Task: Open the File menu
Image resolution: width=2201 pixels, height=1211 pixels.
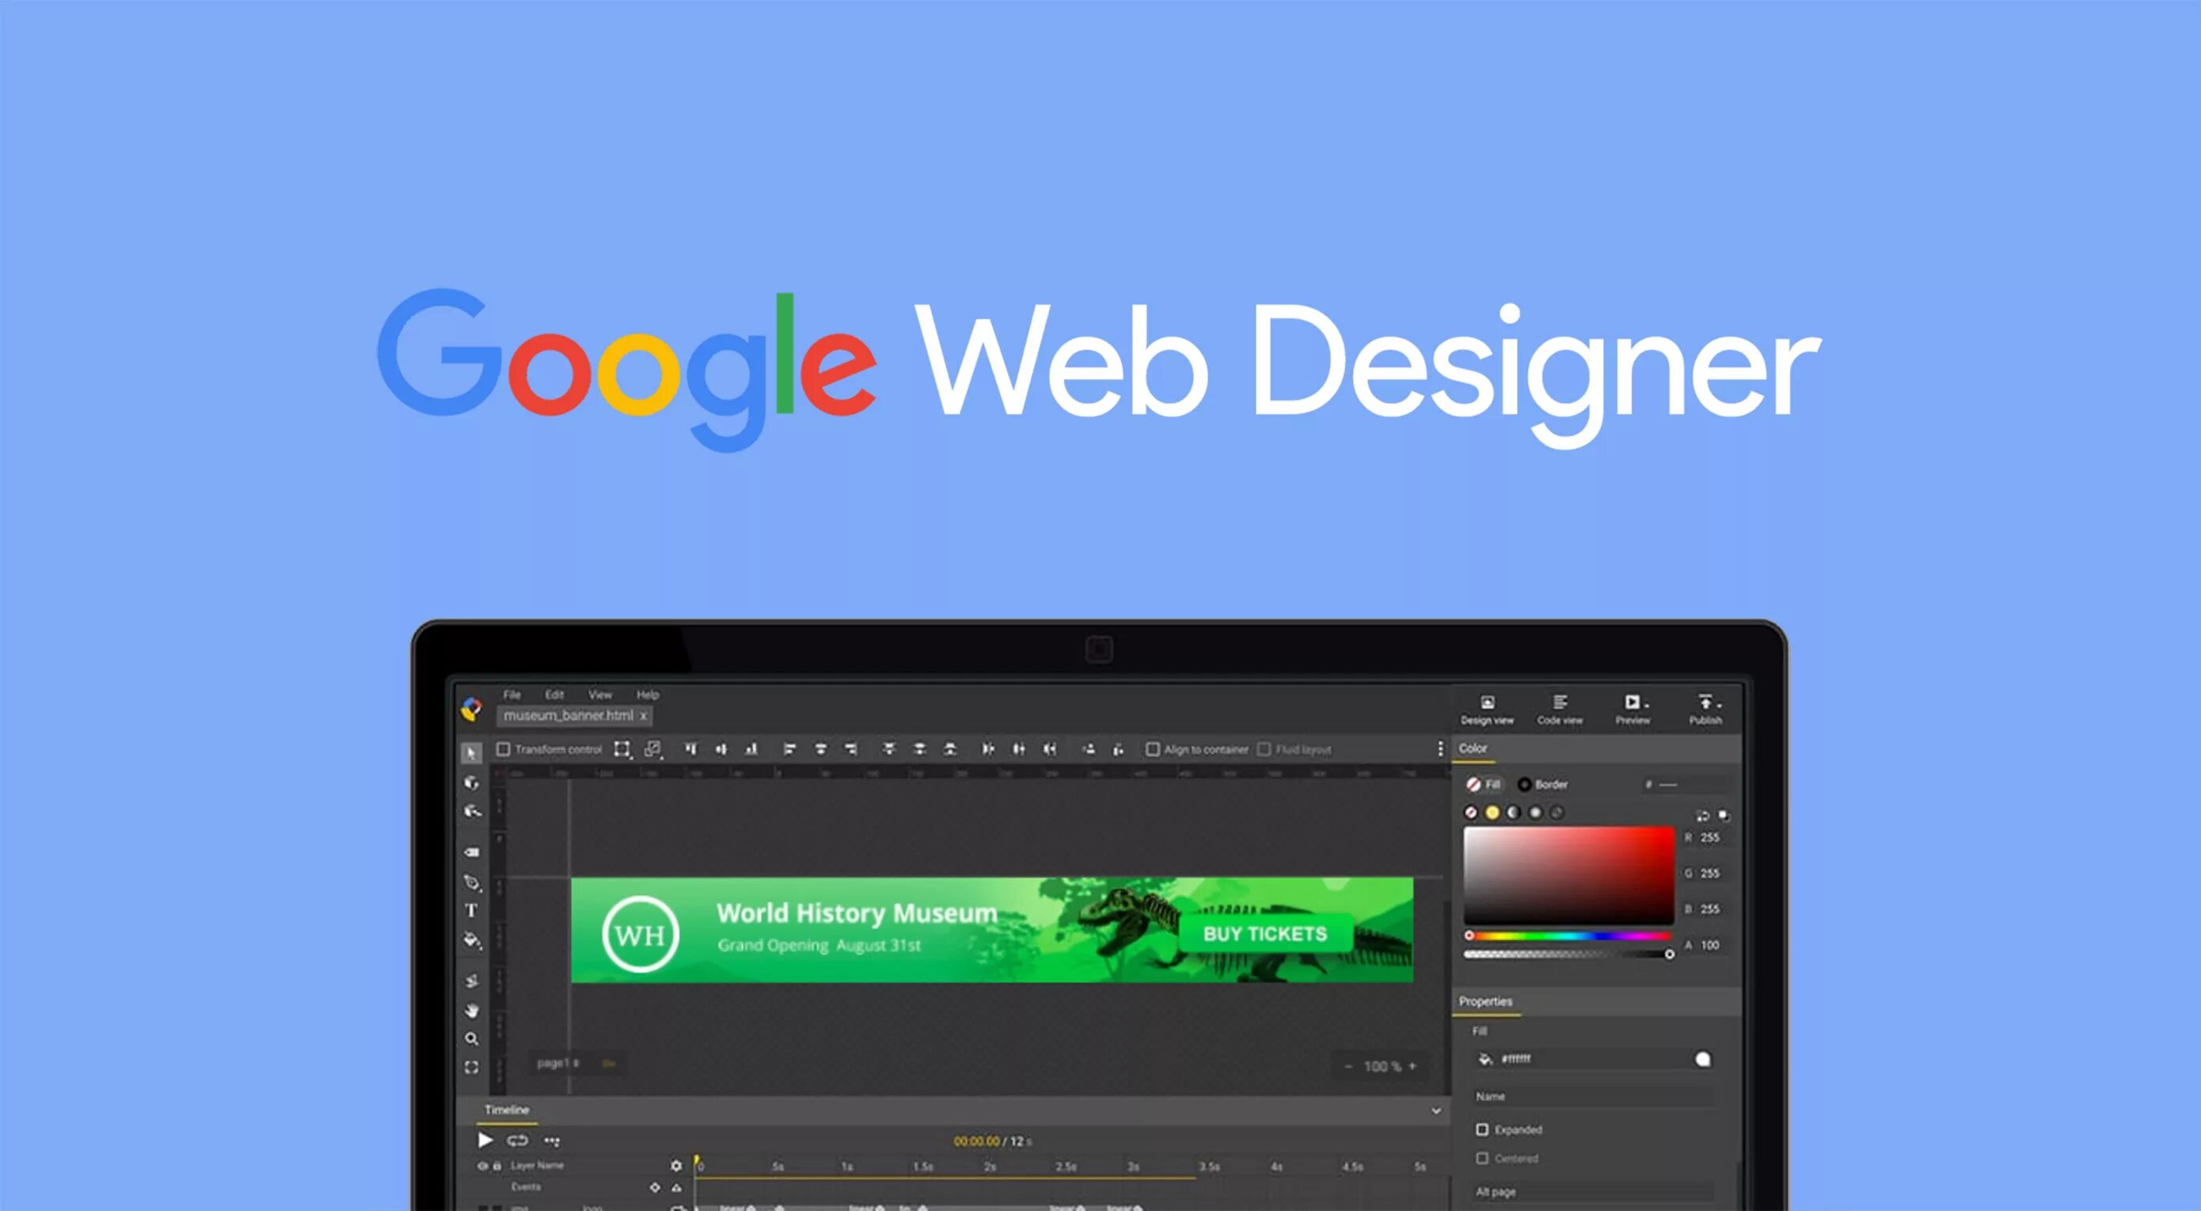Action: click(511, 695)
